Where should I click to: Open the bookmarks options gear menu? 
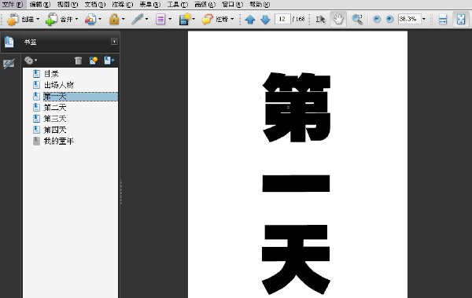tap(31, 61)
